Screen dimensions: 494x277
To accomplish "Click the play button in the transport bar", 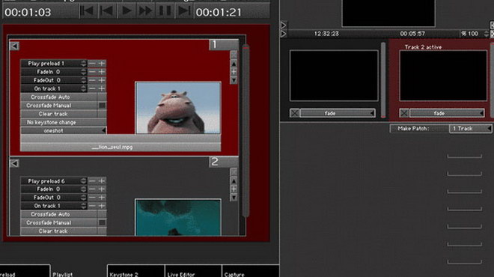I will [126, 11].
